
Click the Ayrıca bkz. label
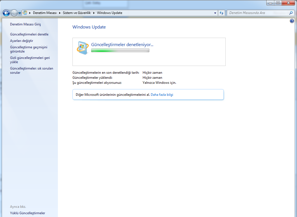click(x=18, y=207)
